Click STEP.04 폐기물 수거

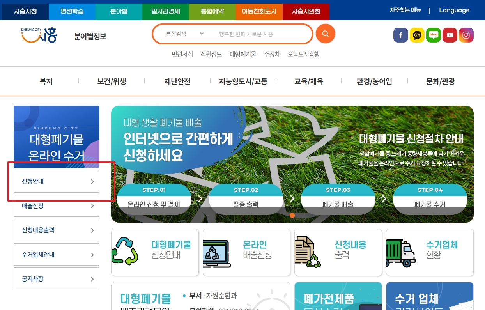(x=430, y=198)
